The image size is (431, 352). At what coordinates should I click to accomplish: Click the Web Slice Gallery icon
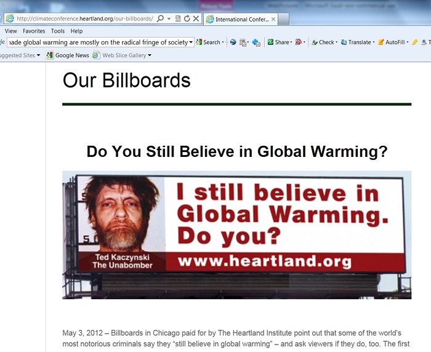[96, 55]
